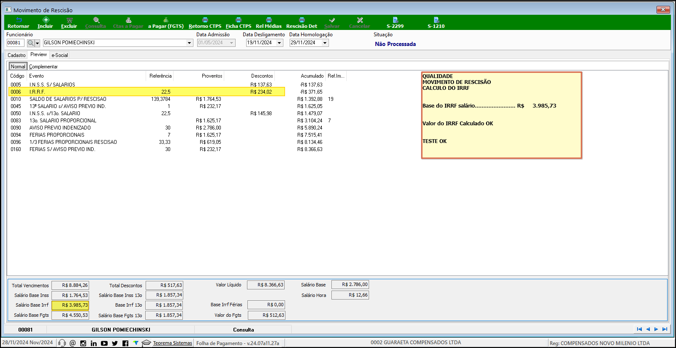Click the Ficha CTPS printer icon
This screenshot has height=348, width=676.
239,20
